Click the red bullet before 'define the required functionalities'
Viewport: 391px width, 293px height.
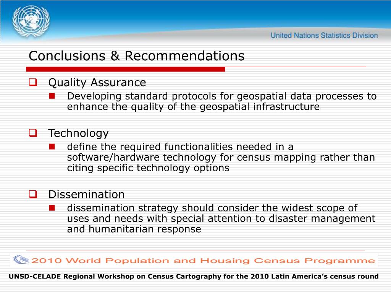click(x=52, y=147)
